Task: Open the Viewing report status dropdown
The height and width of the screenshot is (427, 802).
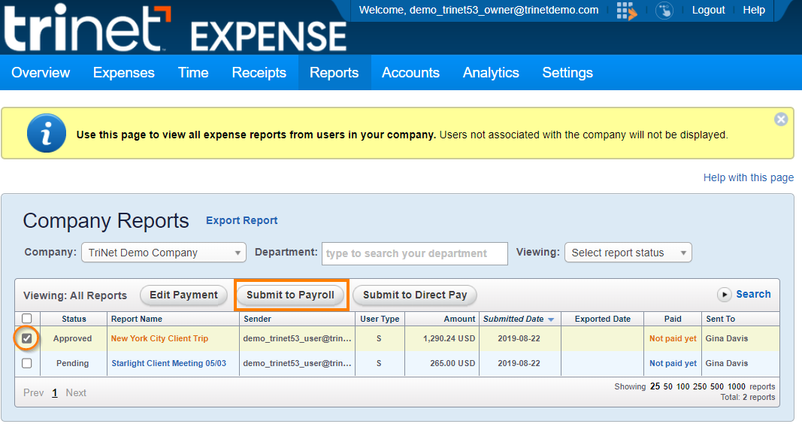Action: [x=628, y=253]
